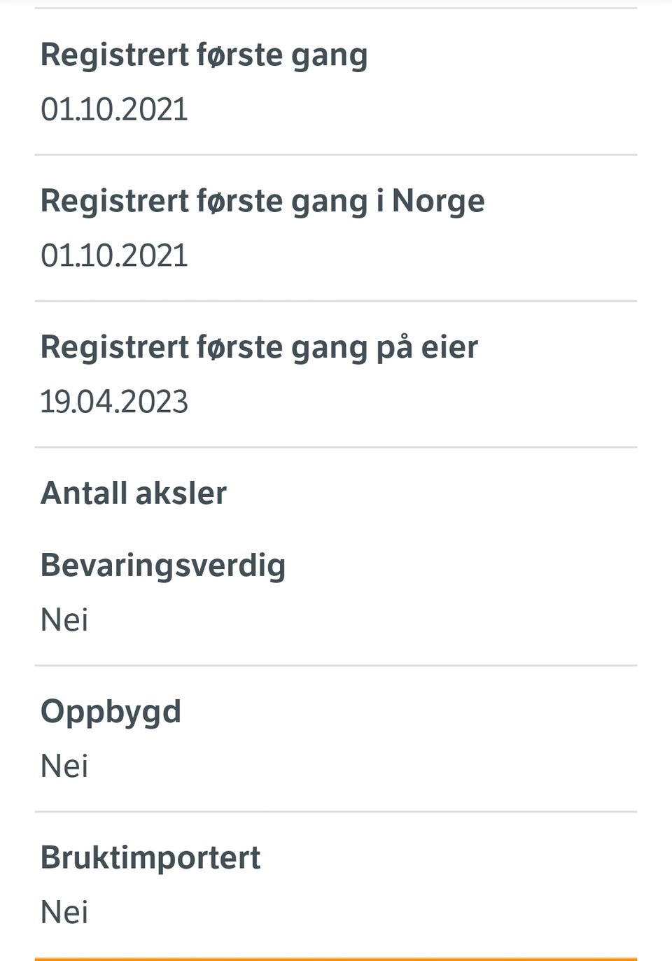
Task: Click the divider above 'Bruktimportert'
Action: (336, 812)
